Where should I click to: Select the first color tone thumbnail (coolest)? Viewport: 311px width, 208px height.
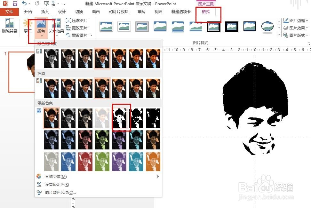pos(52,88)
